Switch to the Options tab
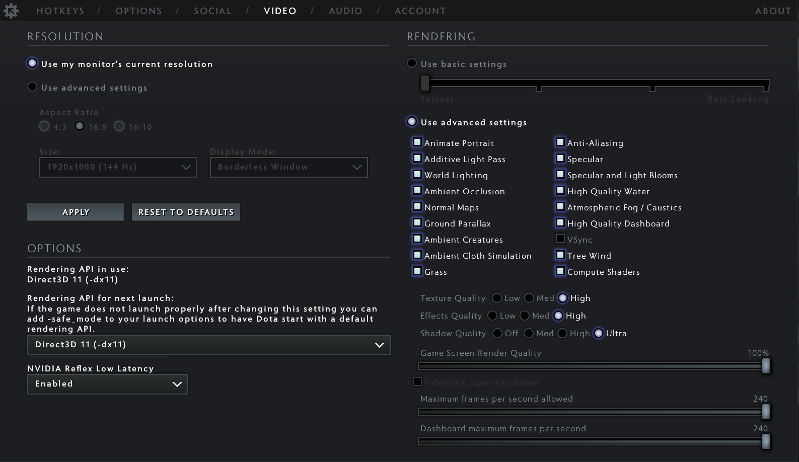 (x=138, y=11)
